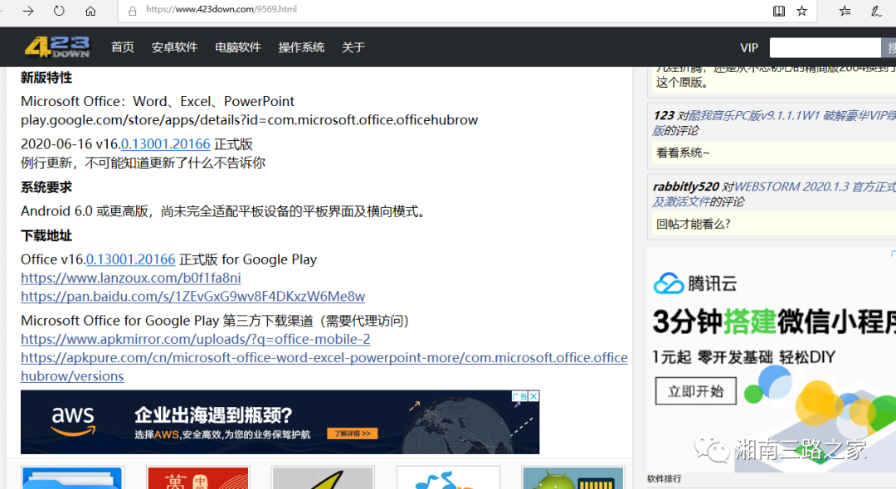896x489 pixels.
Task: Click the Tencent Cloud logo
Action: [x=695, y=283]
